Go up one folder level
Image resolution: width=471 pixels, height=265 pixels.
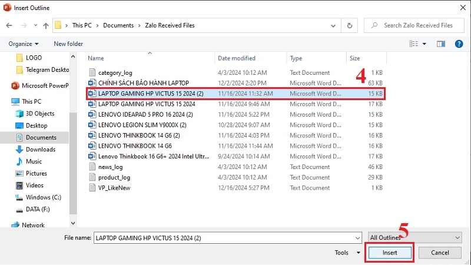46,25
